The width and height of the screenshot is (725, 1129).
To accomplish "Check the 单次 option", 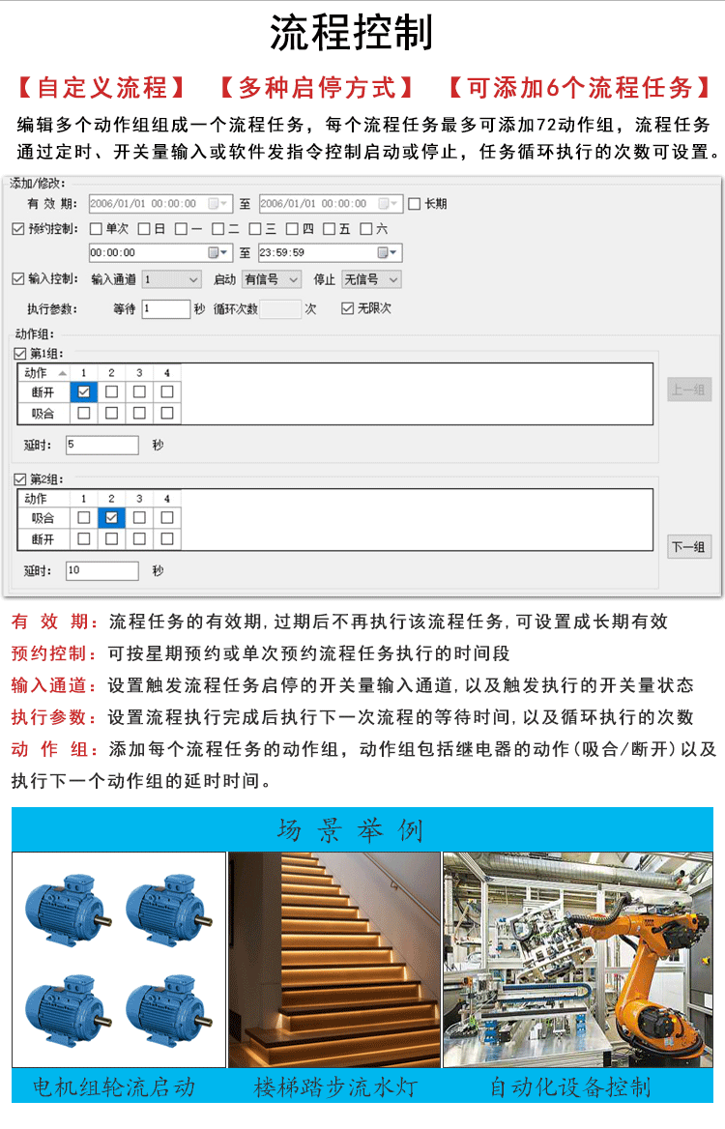I will [96, 229].
